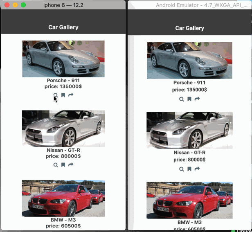This screenshot has width=252, height=232.
Task: Click 'price: 80000$' on Android
Action: coord(189,160)
